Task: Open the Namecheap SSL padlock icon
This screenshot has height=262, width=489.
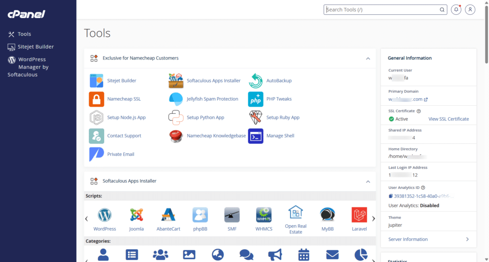Action: point(96,99)
